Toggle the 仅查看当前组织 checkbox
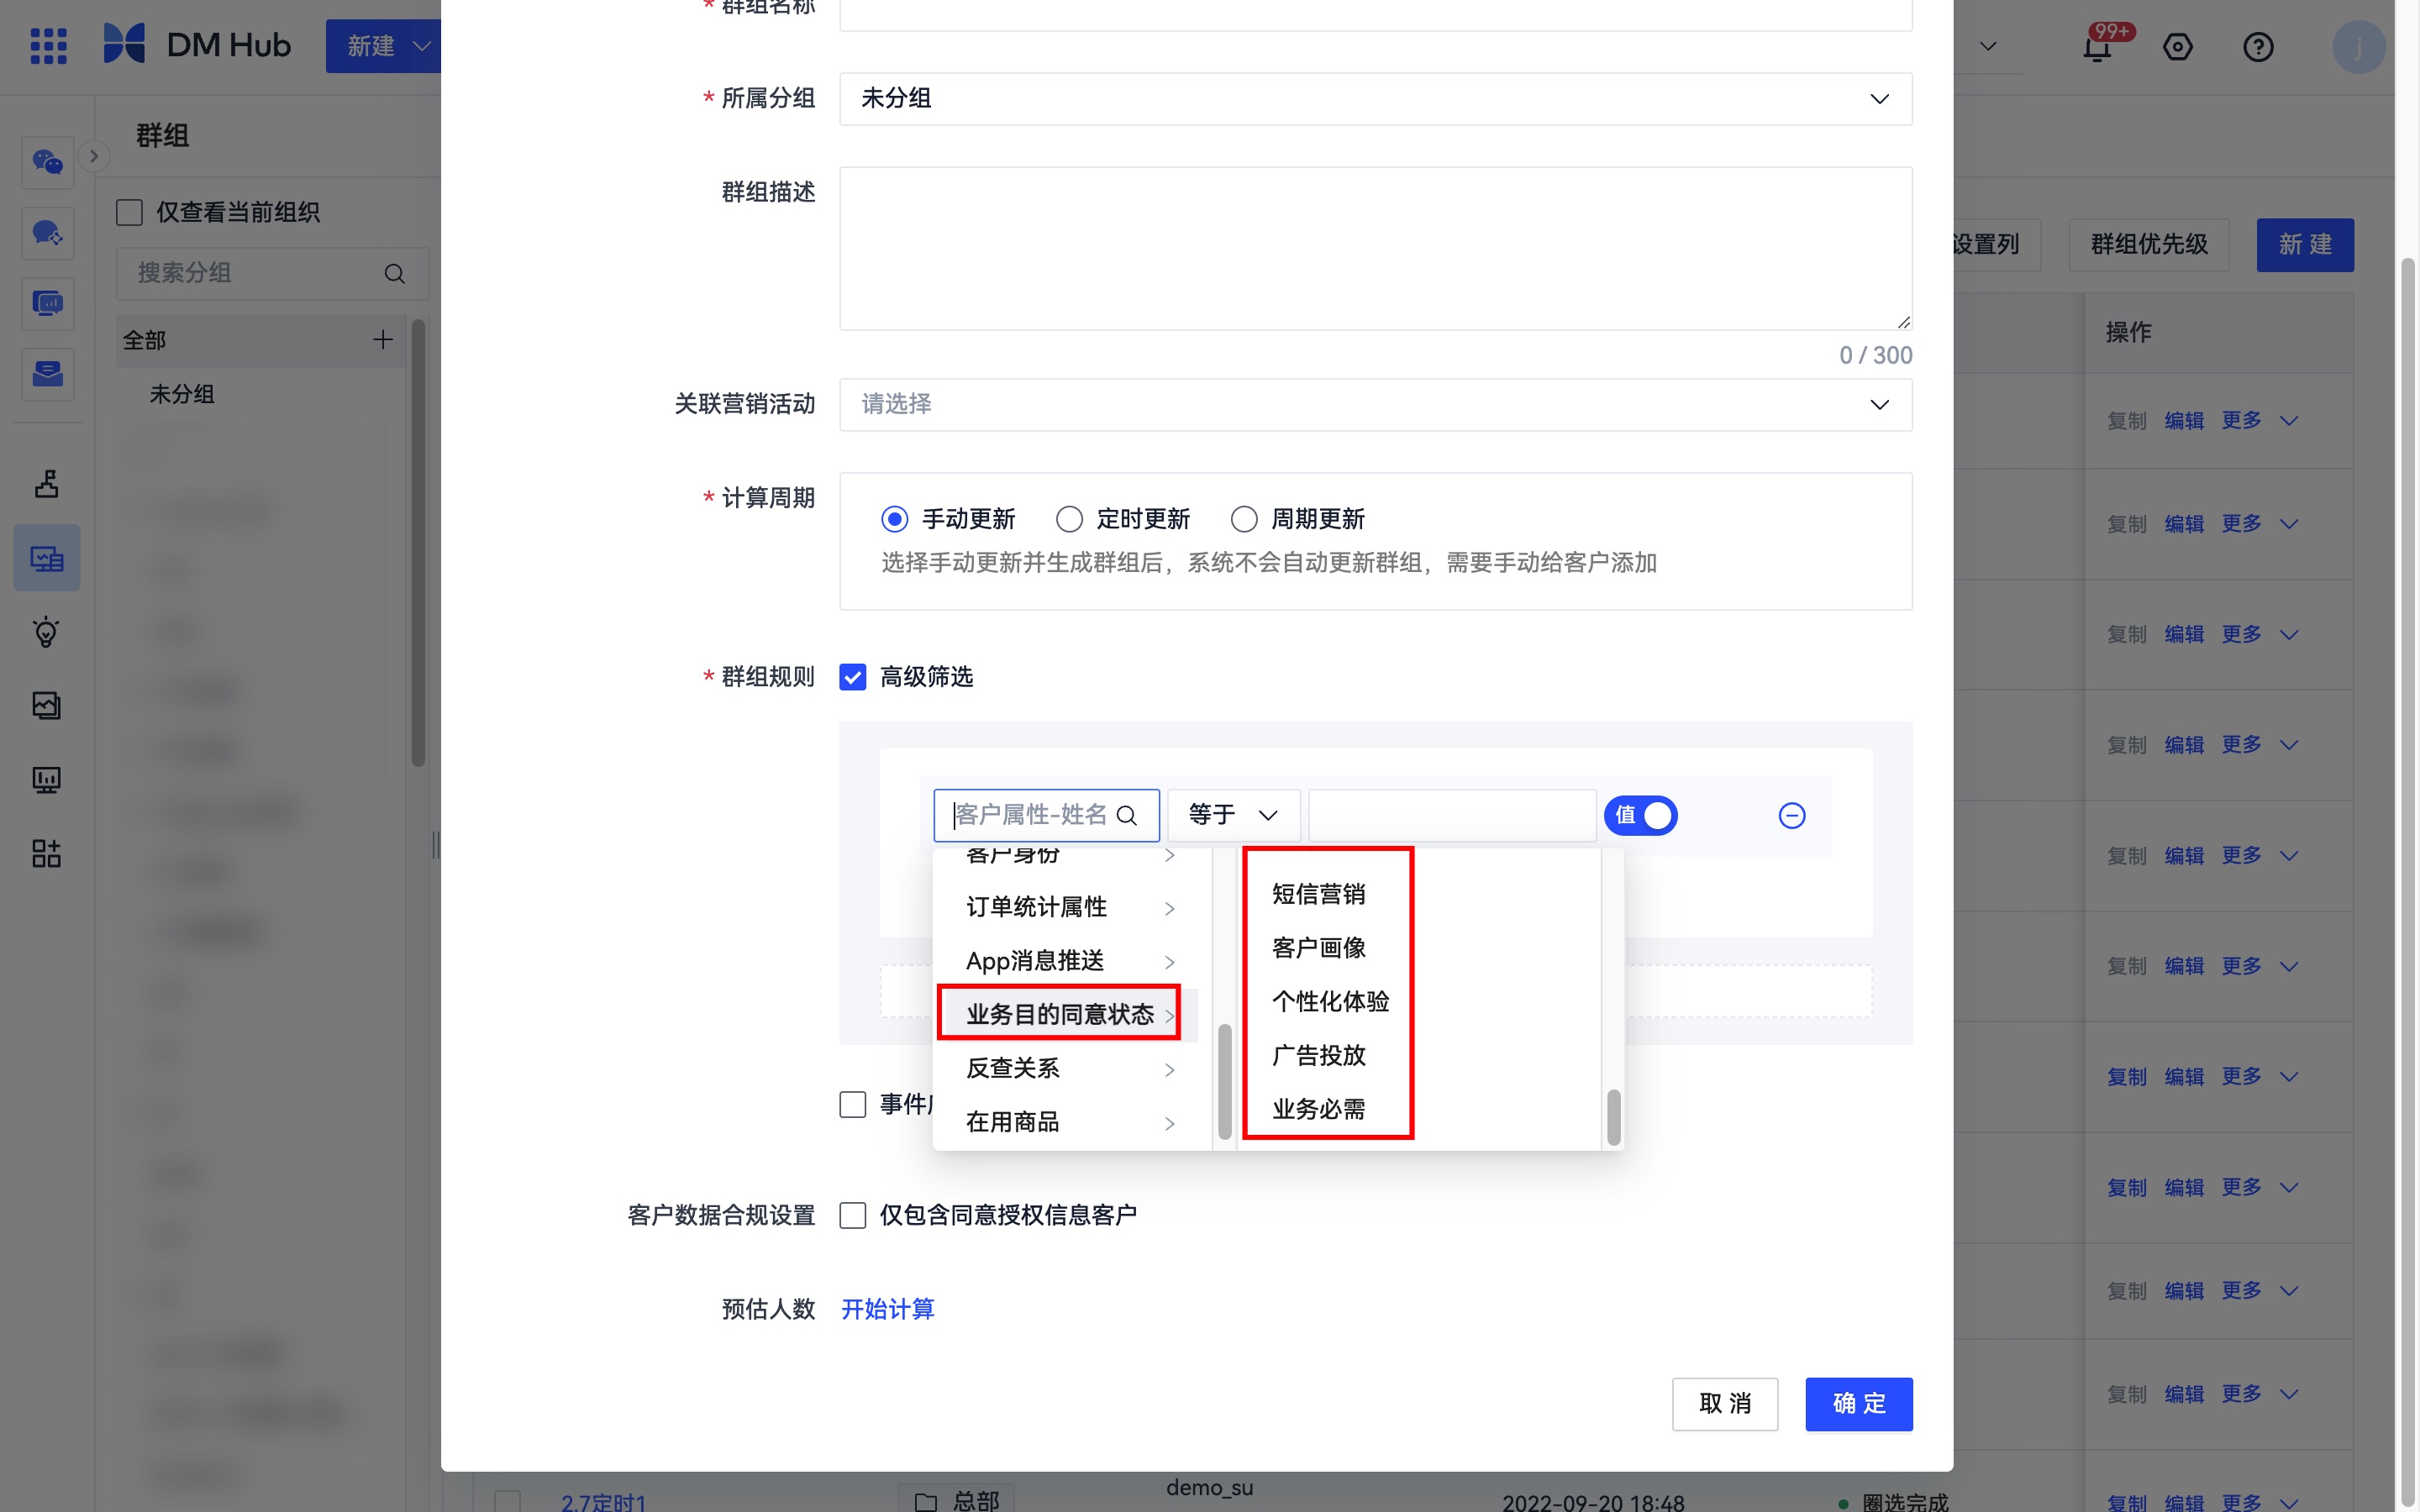Viewport: 2420px width, 1512px height. click(129, 212)
